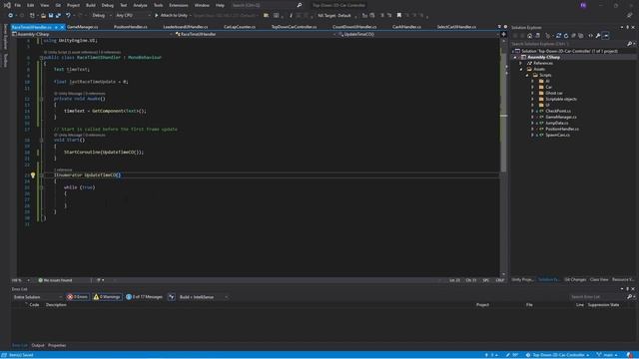
Task: Open the Extensions menu
Action: tap(179, 5)
